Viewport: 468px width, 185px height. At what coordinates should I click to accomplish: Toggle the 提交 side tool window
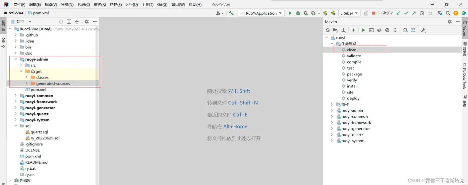coord(4,42)
